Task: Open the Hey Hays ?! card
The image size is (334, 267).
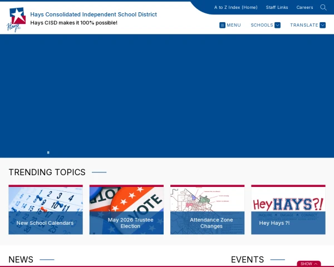Action: (x=288, y=210)
